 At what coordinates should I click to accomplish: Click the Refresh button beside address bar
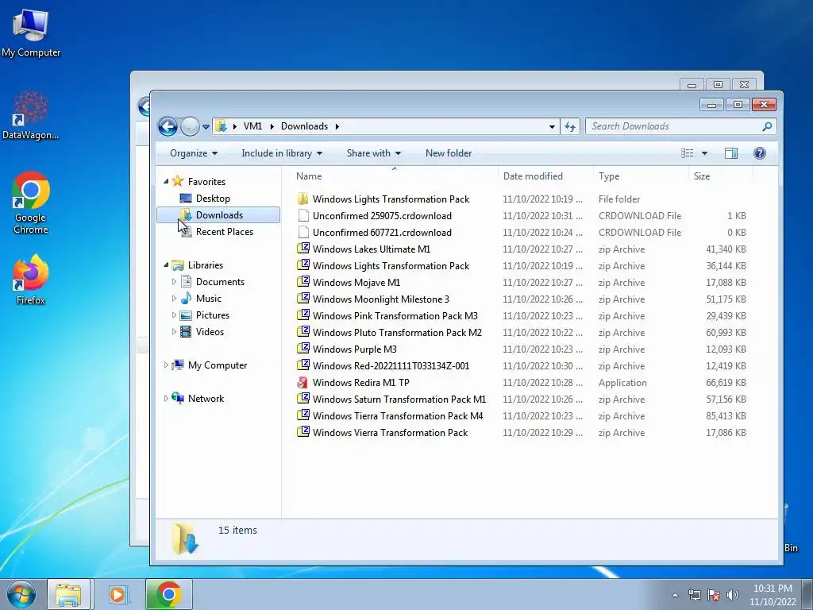coord(570,126)
